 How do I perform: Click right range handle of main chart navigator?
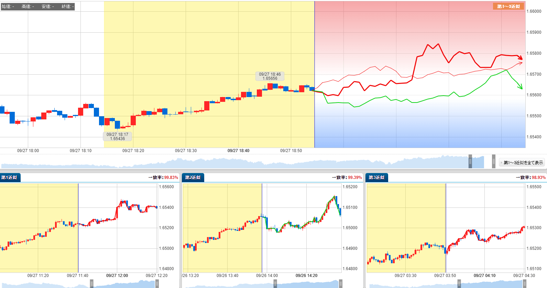[x=493, y=162]
